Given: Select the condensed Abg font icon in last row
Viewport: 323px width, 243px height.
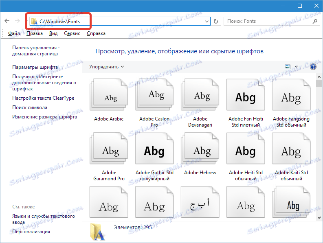Looking at the screenshot, I should pos(291,202).
